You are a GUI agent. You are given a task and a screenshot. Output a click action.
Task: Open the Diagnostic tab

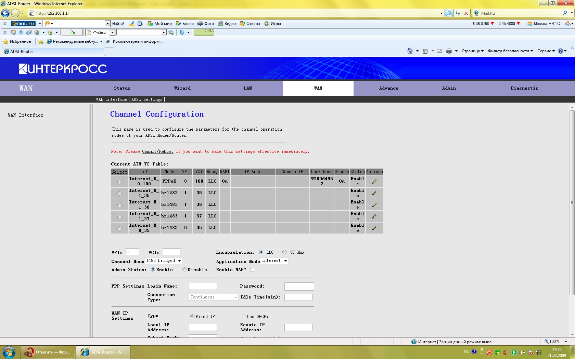(524, 88)
